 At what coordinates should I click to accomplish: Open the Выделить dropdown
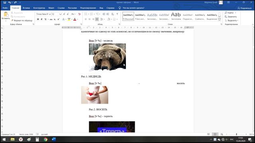pos(231,20)
